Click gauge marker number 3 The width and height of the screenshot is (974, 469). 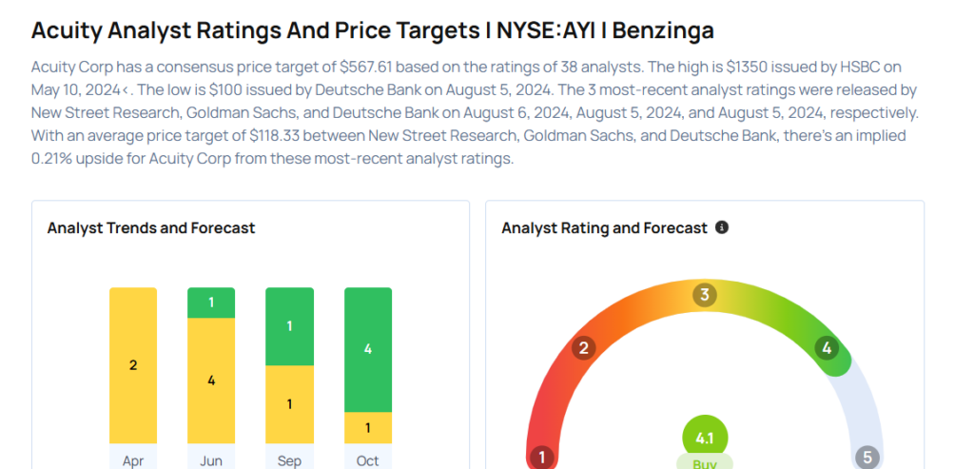click(705, 295)
